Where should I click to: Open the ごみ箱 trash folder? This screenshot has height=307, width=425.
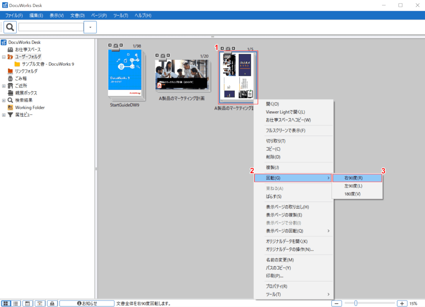click(21, 78)
